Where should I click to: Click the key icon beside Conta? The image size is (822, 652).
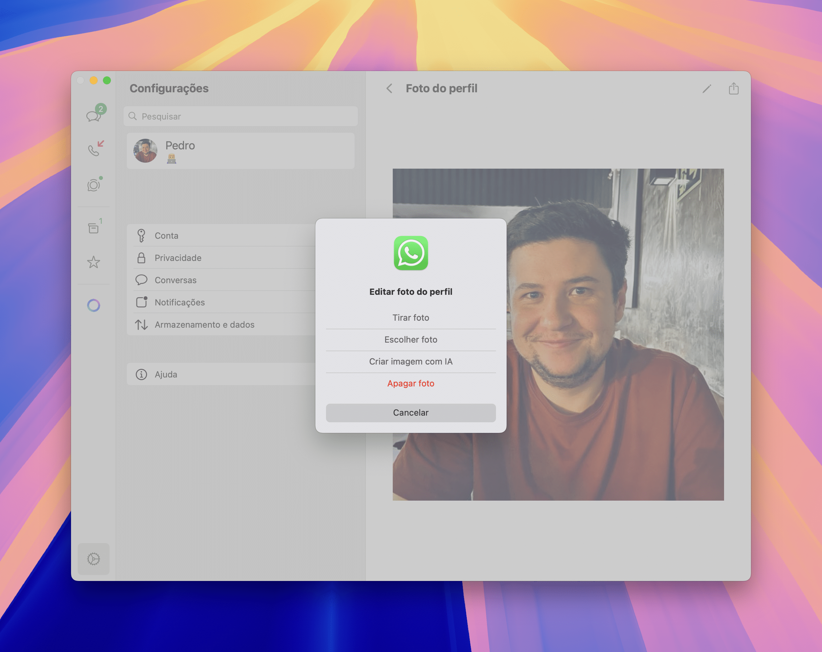141,236
